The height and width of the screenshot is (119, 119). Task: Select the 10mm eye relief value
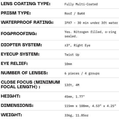point(68,64)
